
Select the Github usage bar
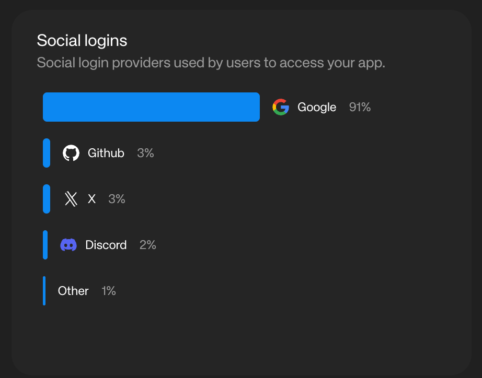point(47,153)
